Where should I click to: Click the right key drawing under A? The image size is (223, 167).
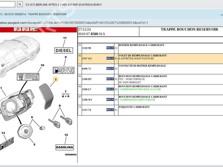(x=66, y=120)
